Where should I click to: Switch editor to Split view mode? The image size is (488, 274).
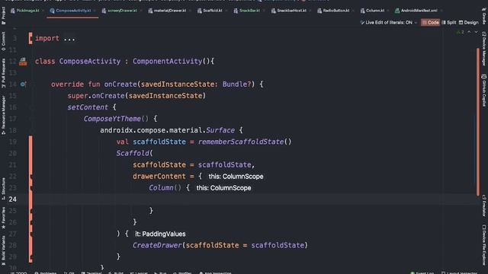449,22
